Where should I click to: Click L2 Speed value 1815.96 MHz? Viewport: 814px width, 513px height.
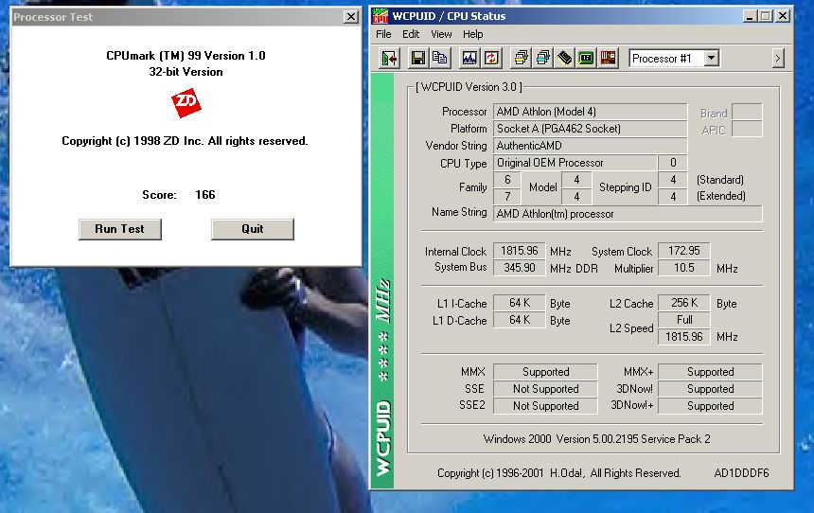[683, 337]
